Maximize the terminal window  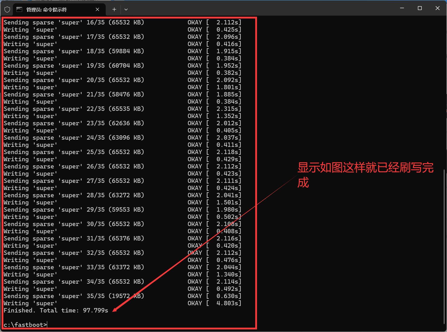[420, 8]
